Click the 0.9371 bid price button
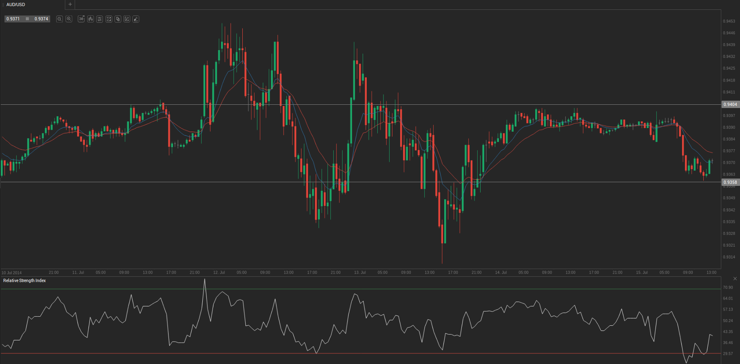Screen dimensions: 740x364 [x=13, y=19]
